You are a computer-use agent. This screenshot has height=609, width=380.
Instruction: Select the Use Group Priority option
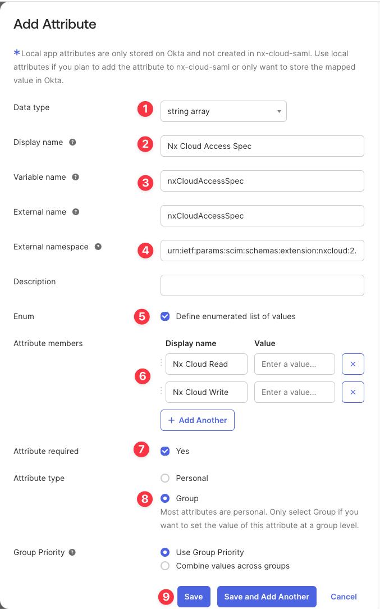165,552
